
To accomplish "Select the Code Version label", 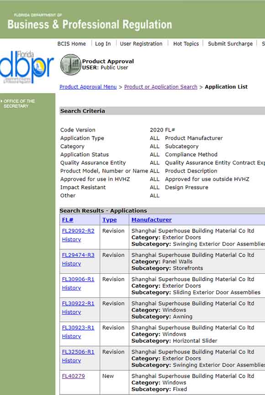I will (x=78, y=130).
